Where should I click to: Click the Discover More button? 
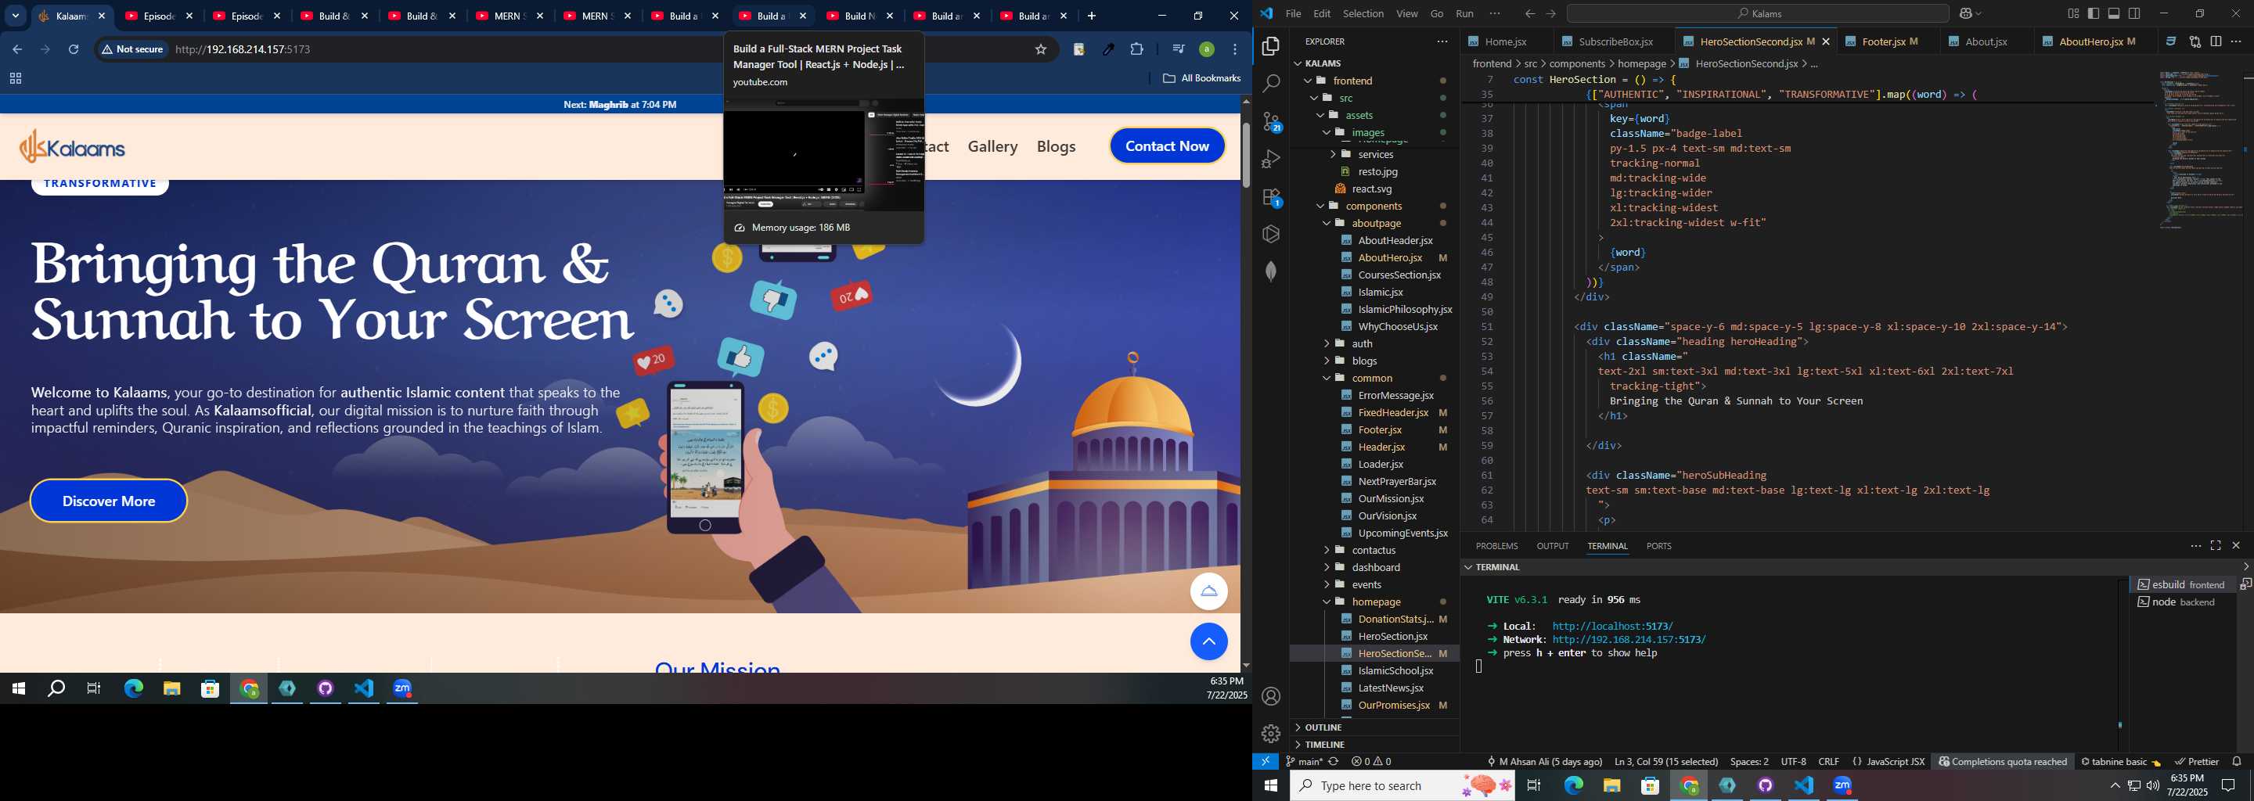click(109, 501)
